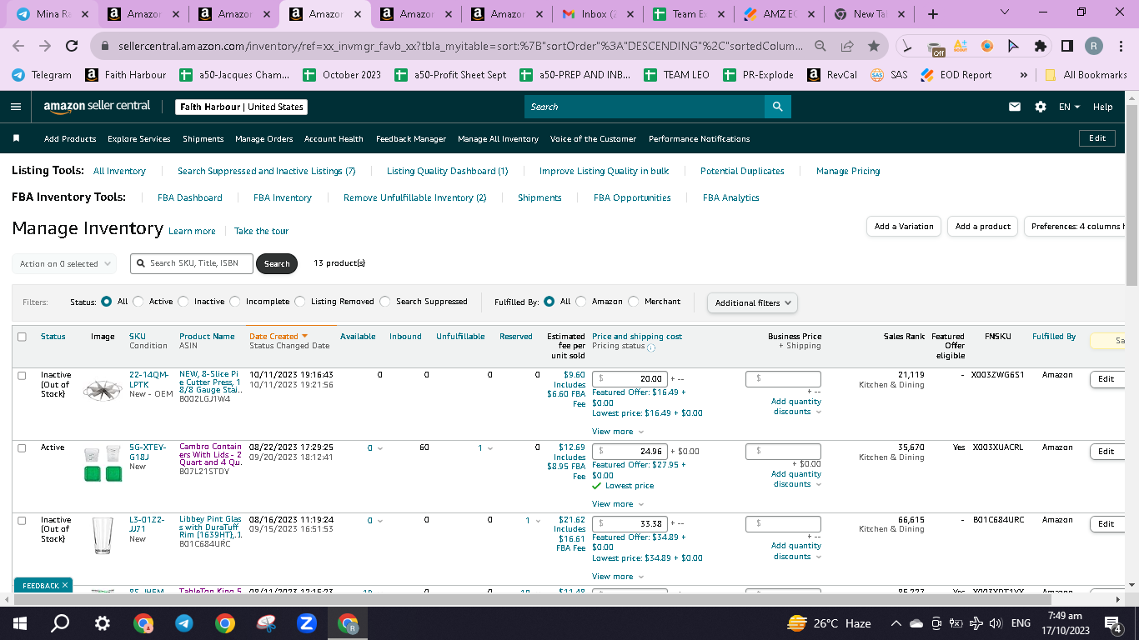1139x640 pixels.
Task: Select the Search Suppressed radio button
Action: (385, 302)
